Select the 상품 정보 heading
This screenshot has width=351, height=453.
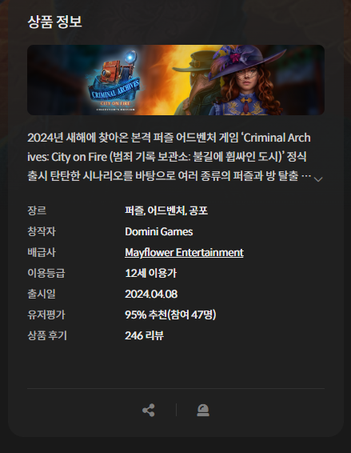tap(54, 22)
